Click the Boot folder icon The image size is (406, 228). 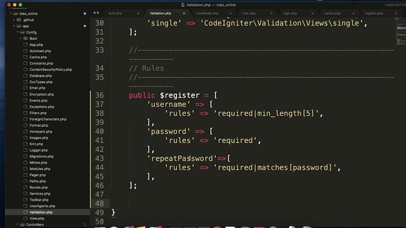[25, 38]
